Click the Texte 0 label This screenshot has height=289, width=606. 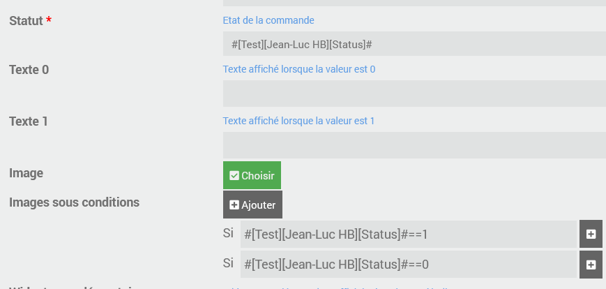coord(29,70)
